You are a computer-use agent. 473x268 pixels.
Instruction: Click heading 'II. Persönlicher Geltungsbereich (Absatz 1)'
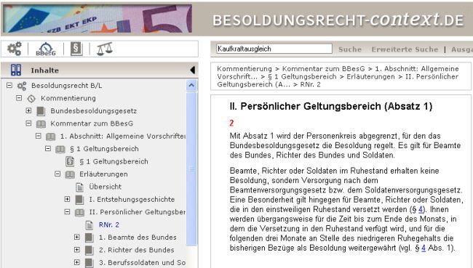click(x=331, y=106)
